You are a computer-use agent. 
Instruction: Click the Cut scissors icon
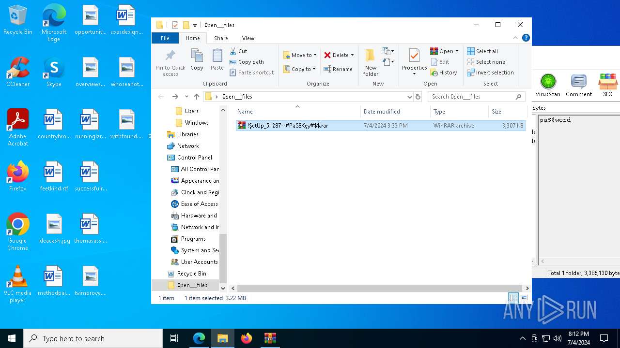tap(233, 51)
